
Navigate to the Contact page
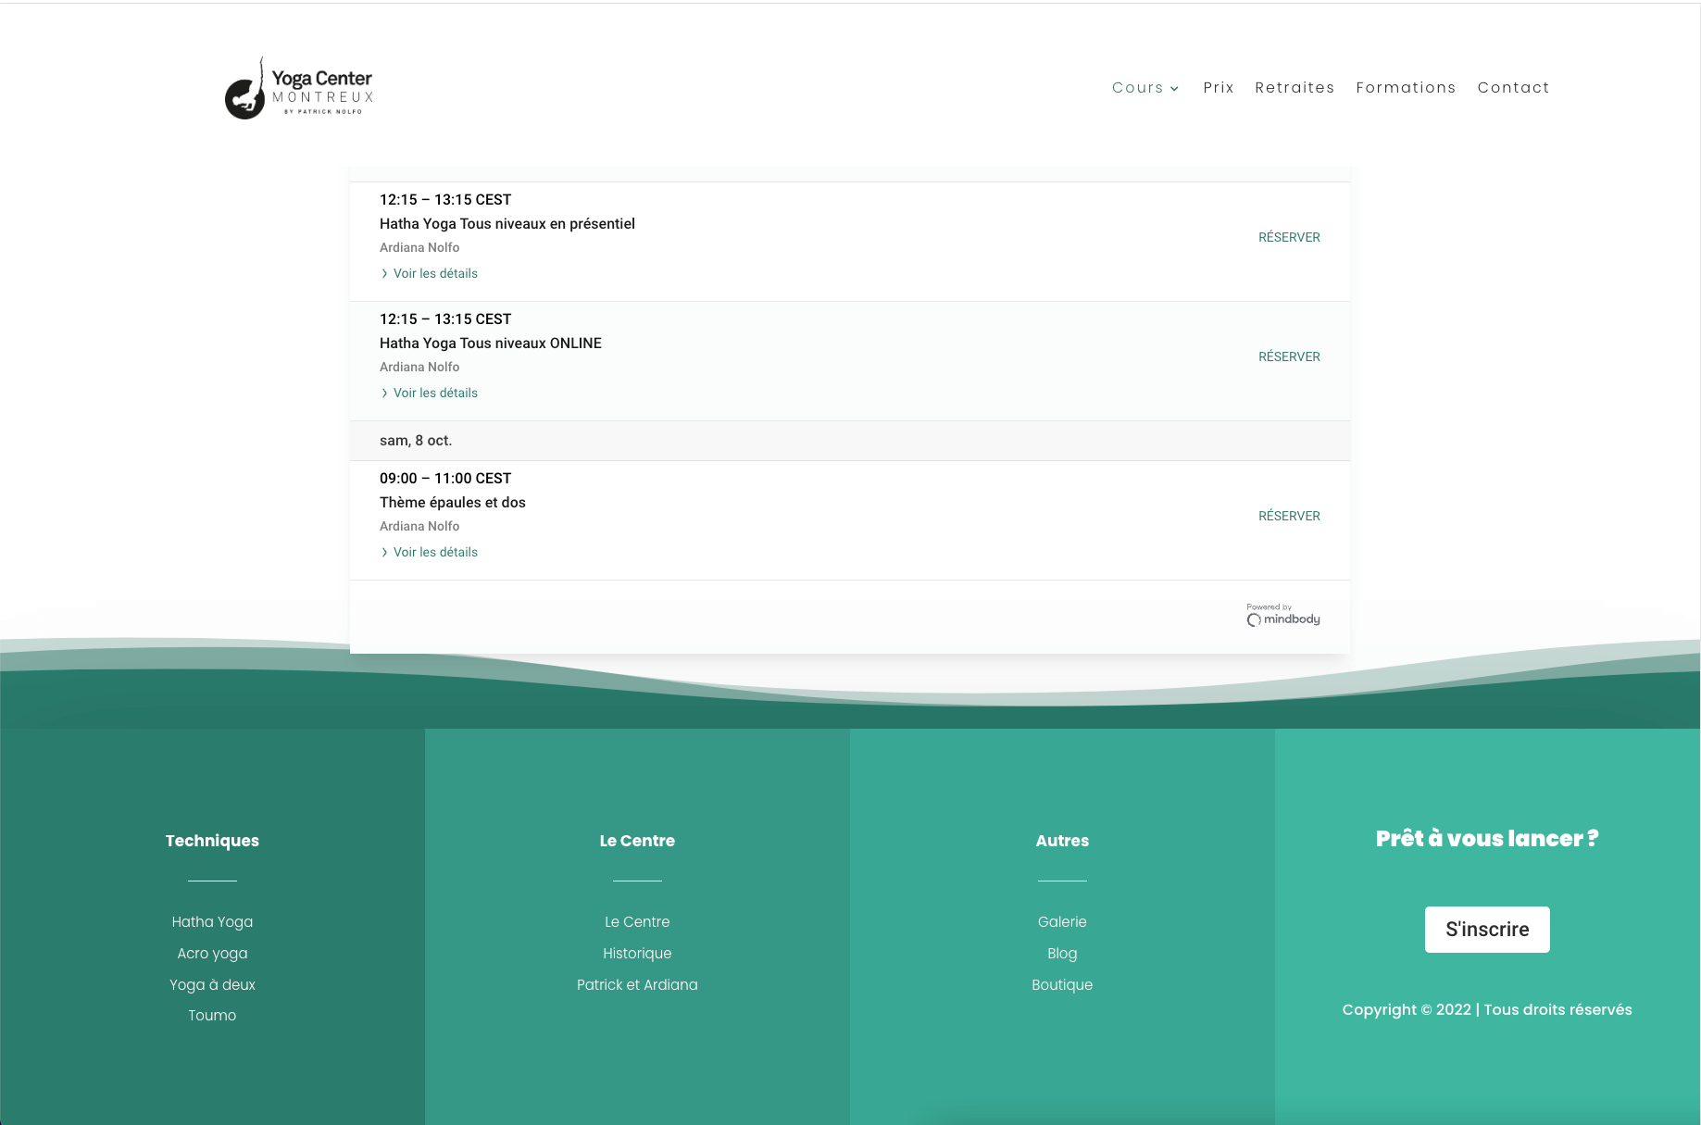click(x=1512, y=88)
